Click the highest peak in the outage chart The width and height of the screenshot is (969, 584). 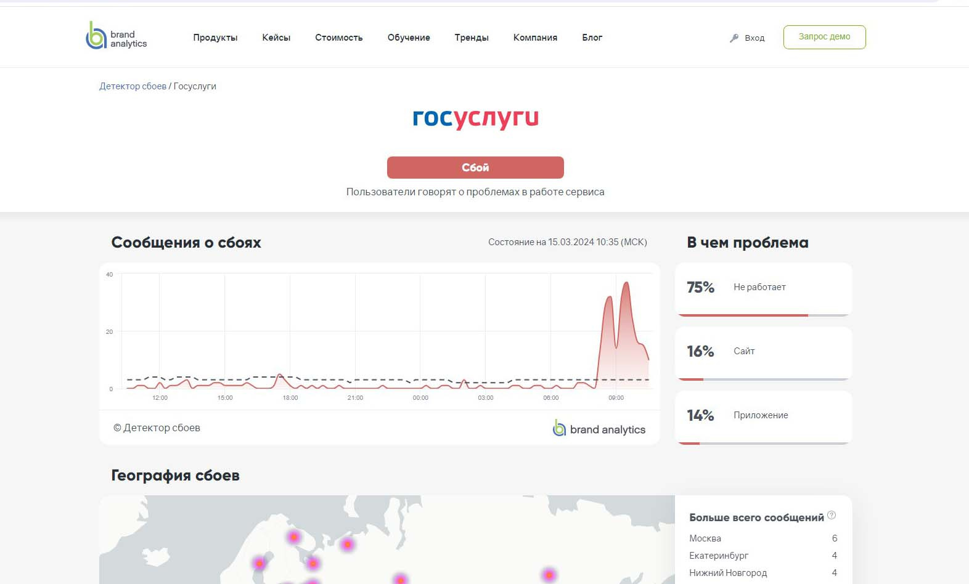pos(626,283)
